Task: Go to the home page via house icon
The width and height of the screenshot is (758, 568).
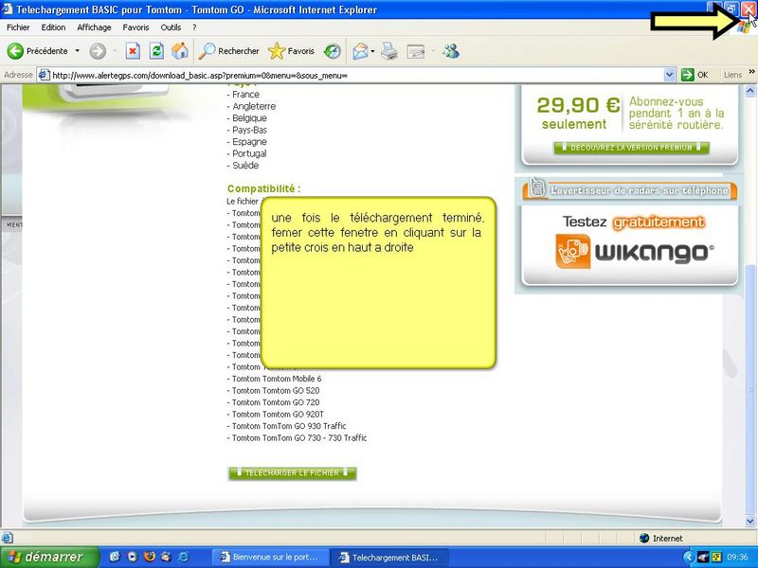Action: 180,51
